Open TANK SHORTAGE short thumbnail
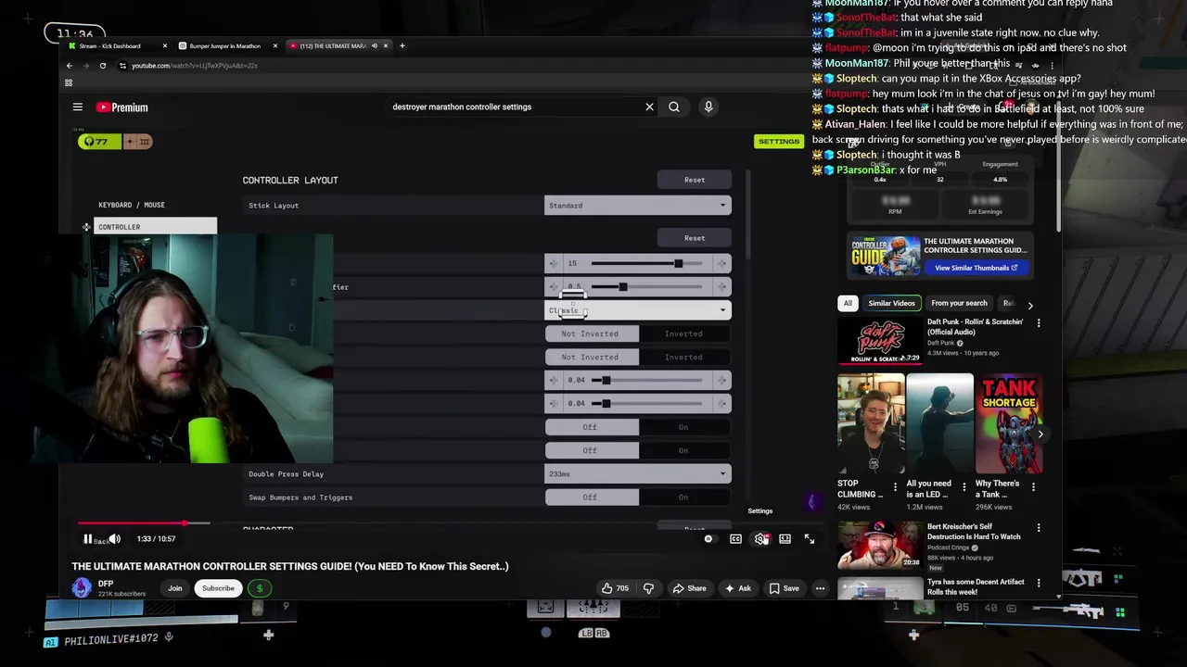The height and width of the screenshot is (667, 1187). point(1010,424)
